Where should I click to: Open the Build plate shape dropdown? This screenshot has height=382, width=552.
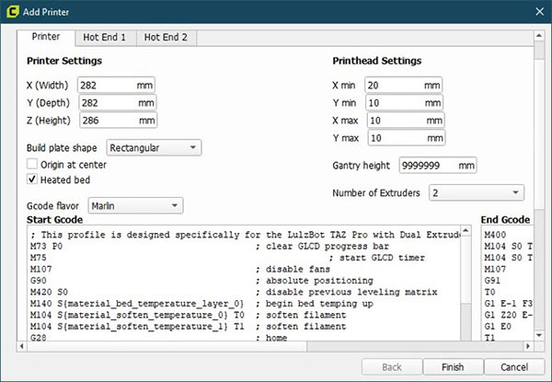pos(154,147)
